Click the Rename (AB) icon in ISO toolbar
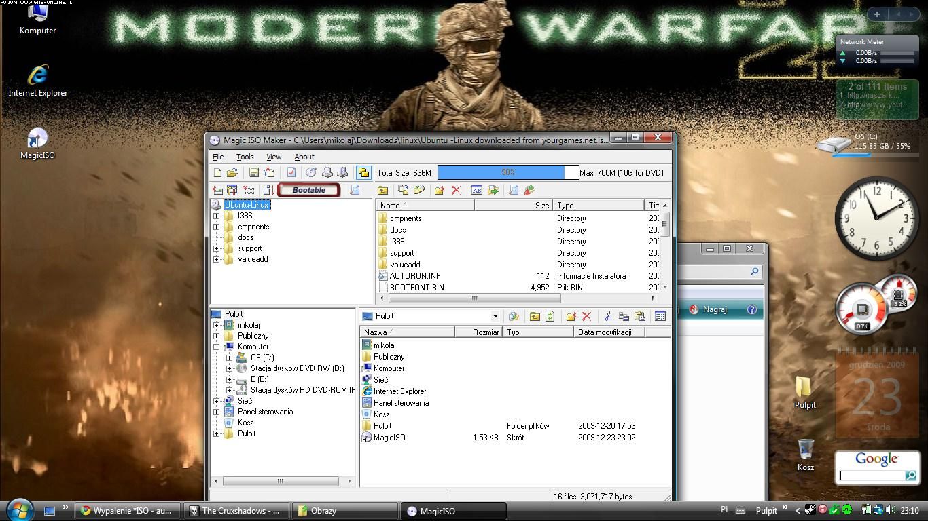928x521 pixels. [477, 191]
